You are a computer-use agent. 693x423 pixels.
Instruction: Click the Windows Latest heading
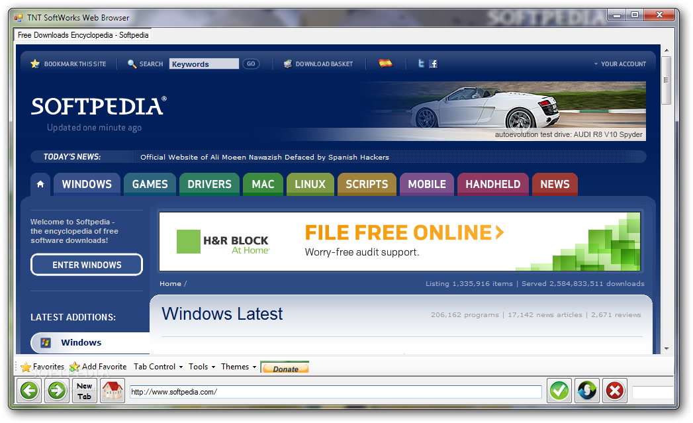pyautogui.click(x=222, y=314)
